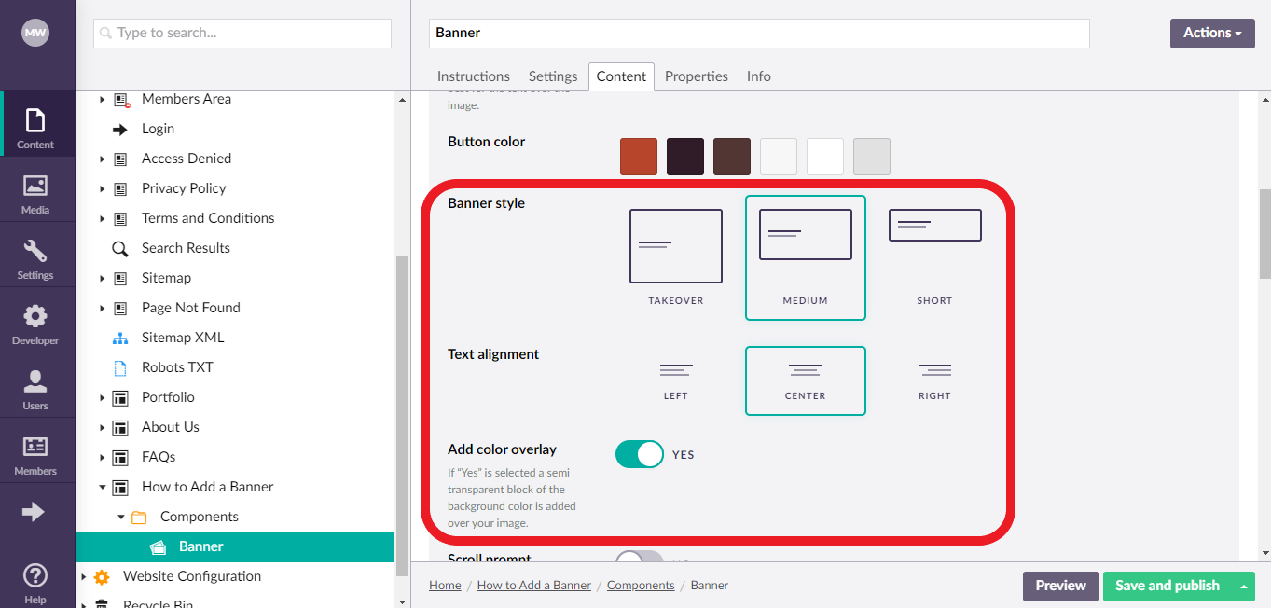1271x608 pixels.
Task: Expand the Access Denied tree node
Action: click(103, 159)
